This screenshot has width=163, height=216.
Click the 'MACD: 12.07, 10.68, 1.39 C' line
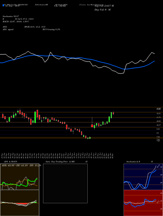click(16, 22)
